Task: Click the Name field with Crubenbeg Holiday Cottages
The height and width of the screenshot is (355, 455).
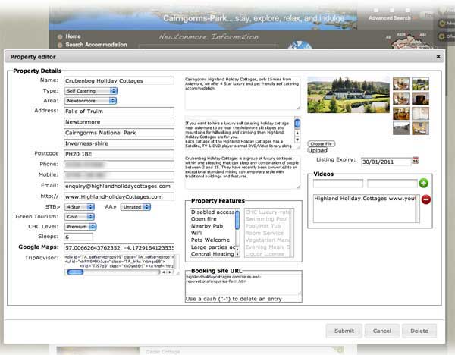Action: tap(119, 80)
